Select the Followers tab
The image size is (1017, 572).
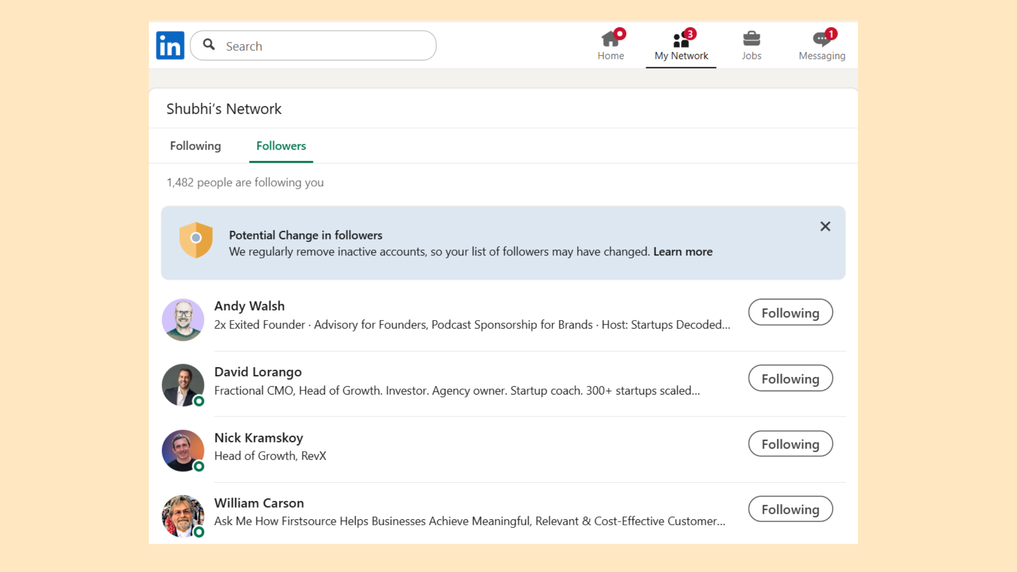pyautogui.click(x=281, y=146)
